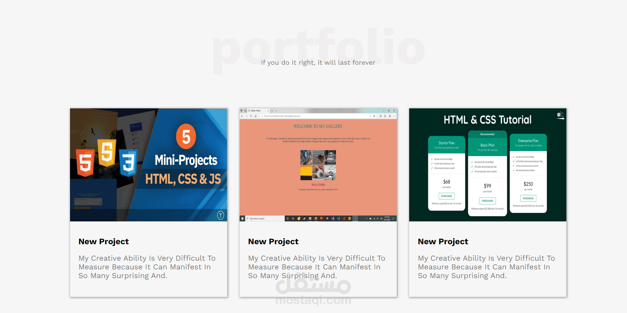Click the 'HTML, CSS & JS' orange text
Viewport: 627px width, 313px height.
coord(183,179)
